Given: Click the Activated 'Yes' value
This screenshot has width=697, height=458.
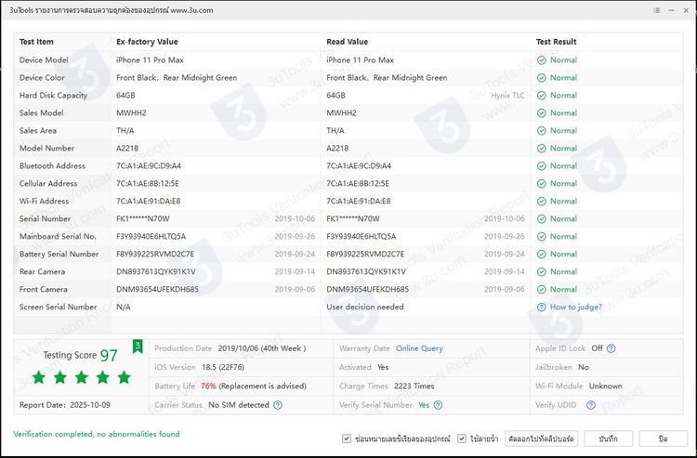Looking at the screenshot, I should click(x=383, y=367).
